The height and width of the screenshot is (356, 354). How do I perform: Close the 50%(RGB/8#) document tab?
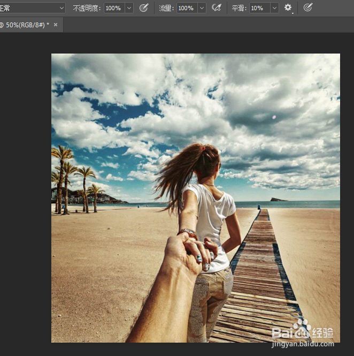pyautogui.click(x=56, y=25)
